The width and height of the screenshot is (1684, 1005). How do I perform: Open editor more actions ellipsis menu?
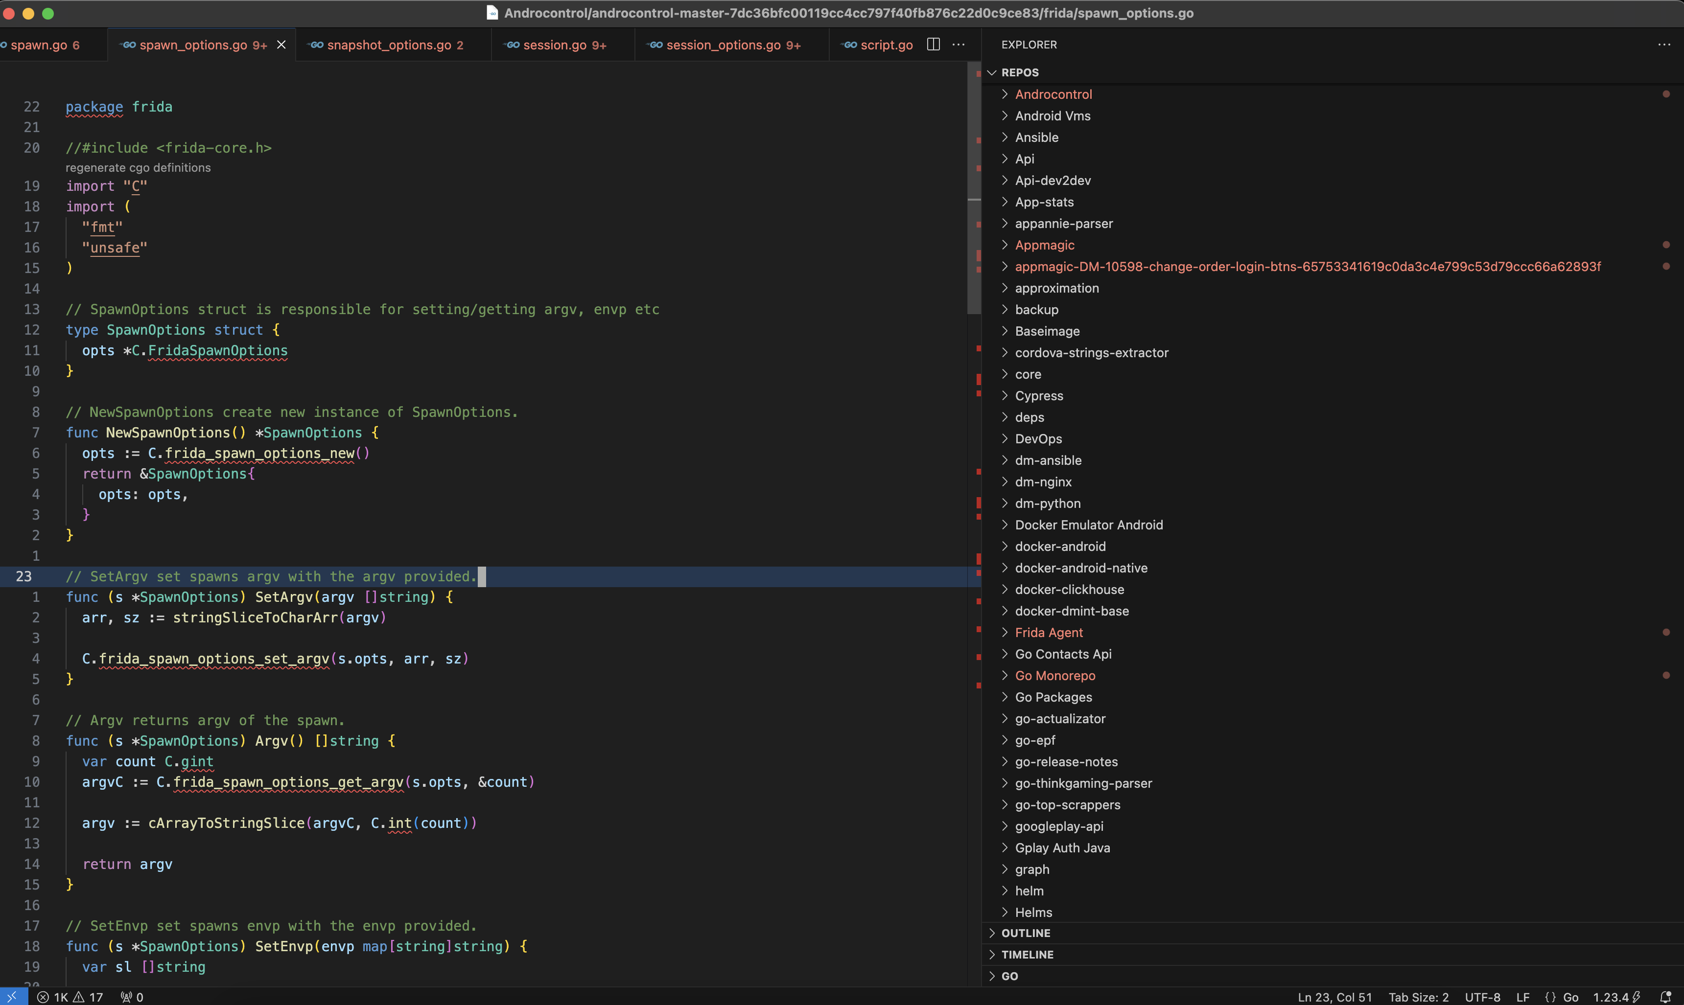tap(958, 45)
